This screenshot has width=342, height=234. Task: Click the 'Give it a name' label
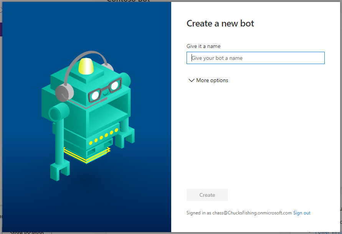(x=203, y=46)
